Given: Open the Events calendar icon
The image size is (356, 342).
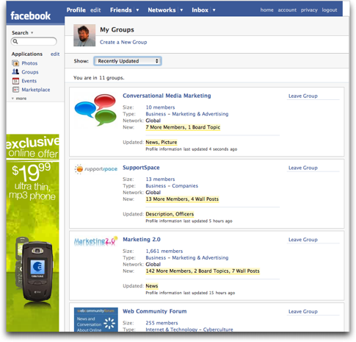Looking at the screenshot, I should (x=15, y=81).
